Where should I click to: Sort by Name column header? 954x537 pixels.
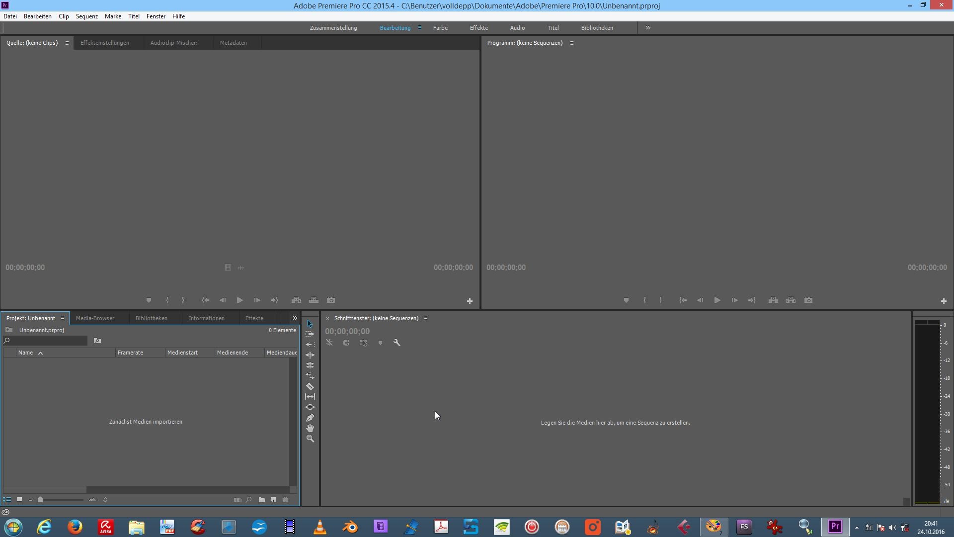click(x=66, y=353)
